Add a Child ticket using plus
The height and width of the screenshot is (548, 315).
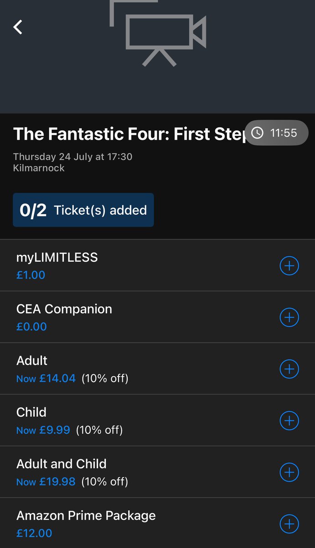point(289,421)
